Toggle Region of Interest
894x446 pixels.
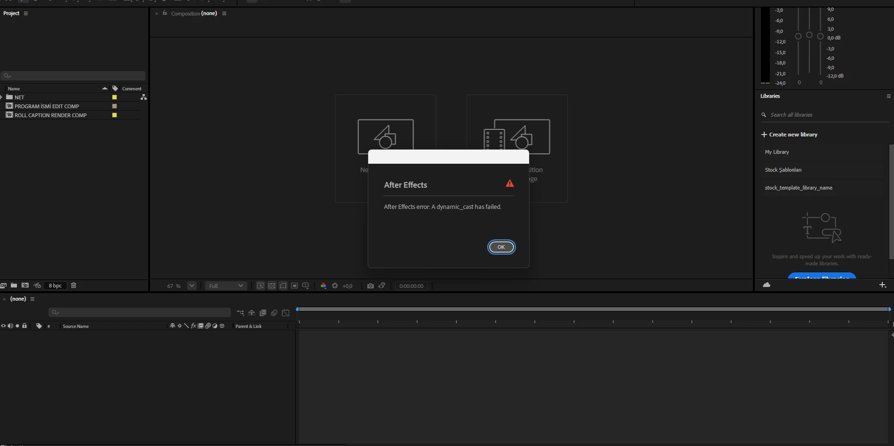tap(294, 286)
